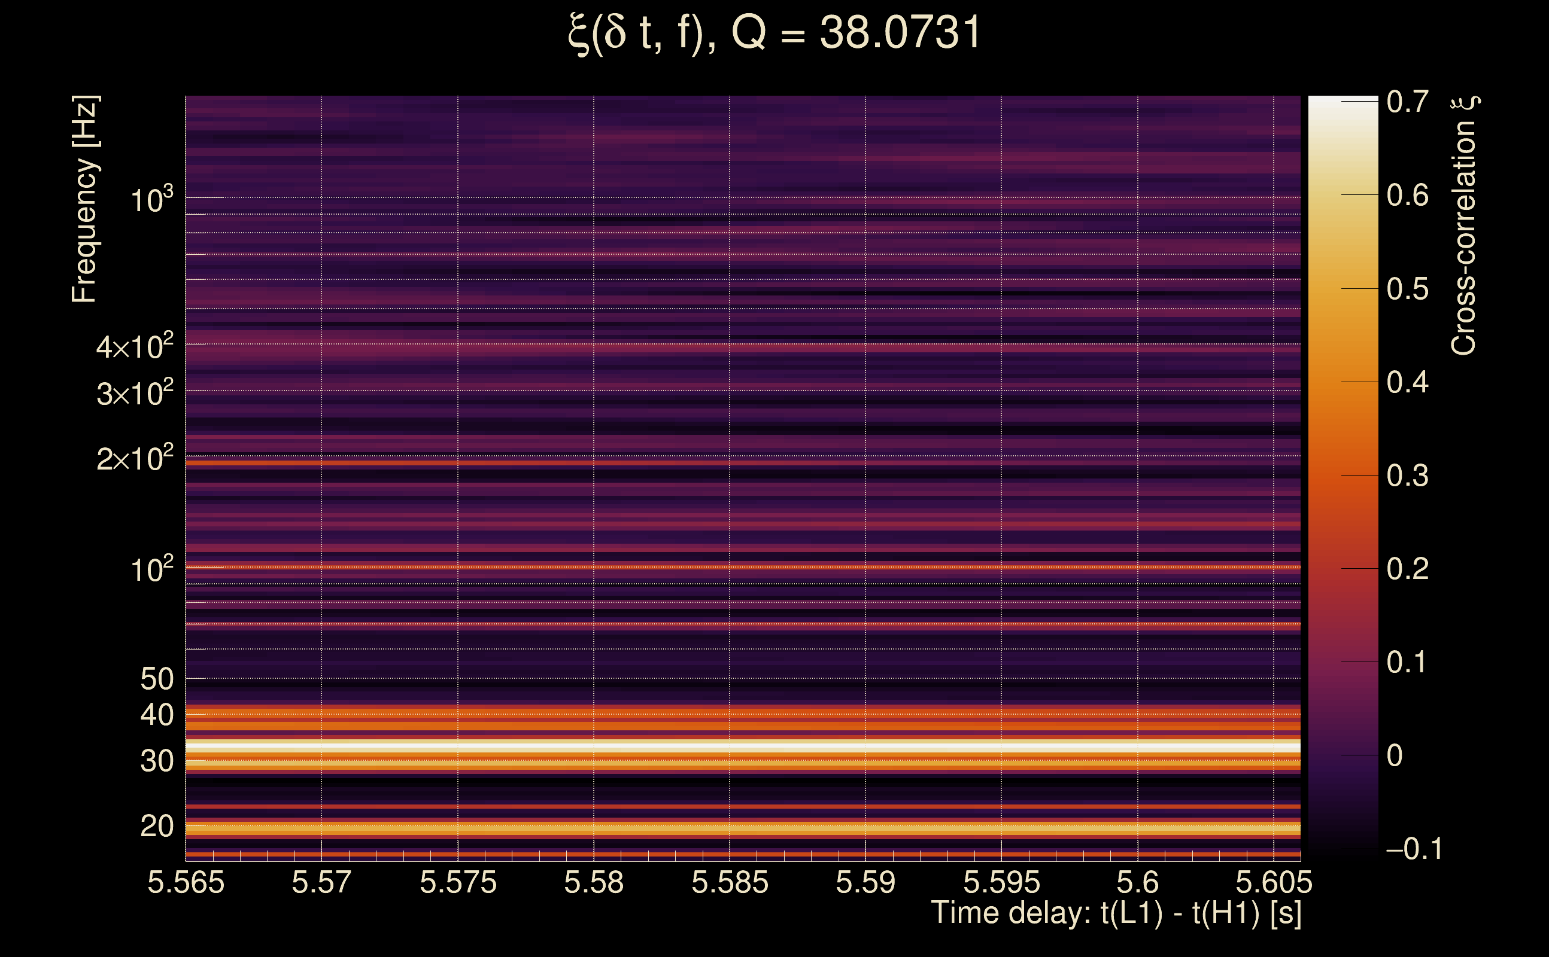Click the −0.1 colorbar tick label
1549x957 pixels.
coord(1414,849)
